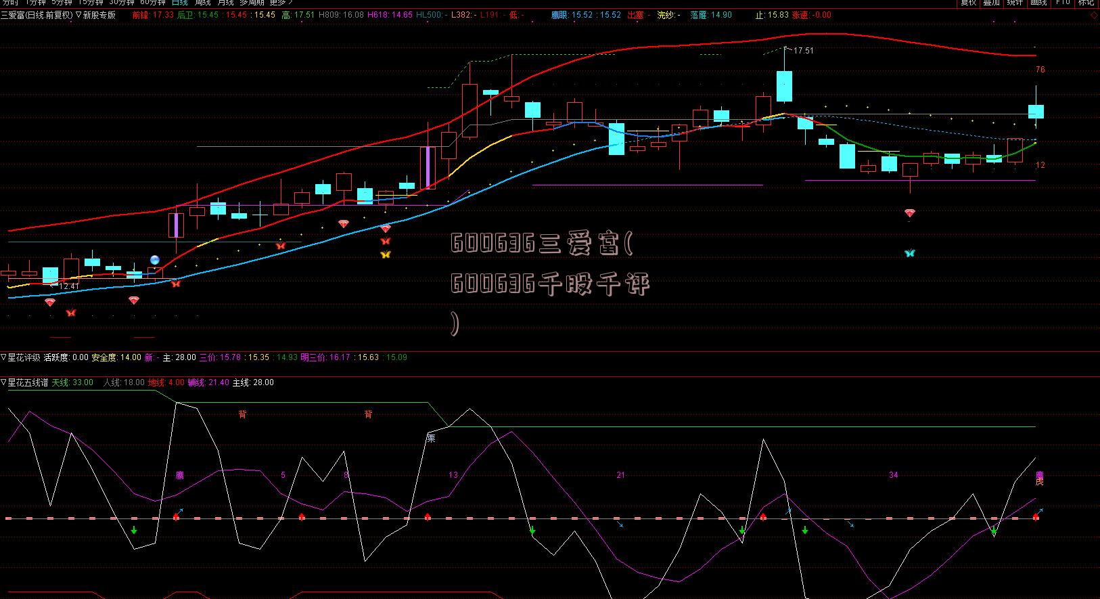Click the flame icon below the number 5

coord(302,517)
